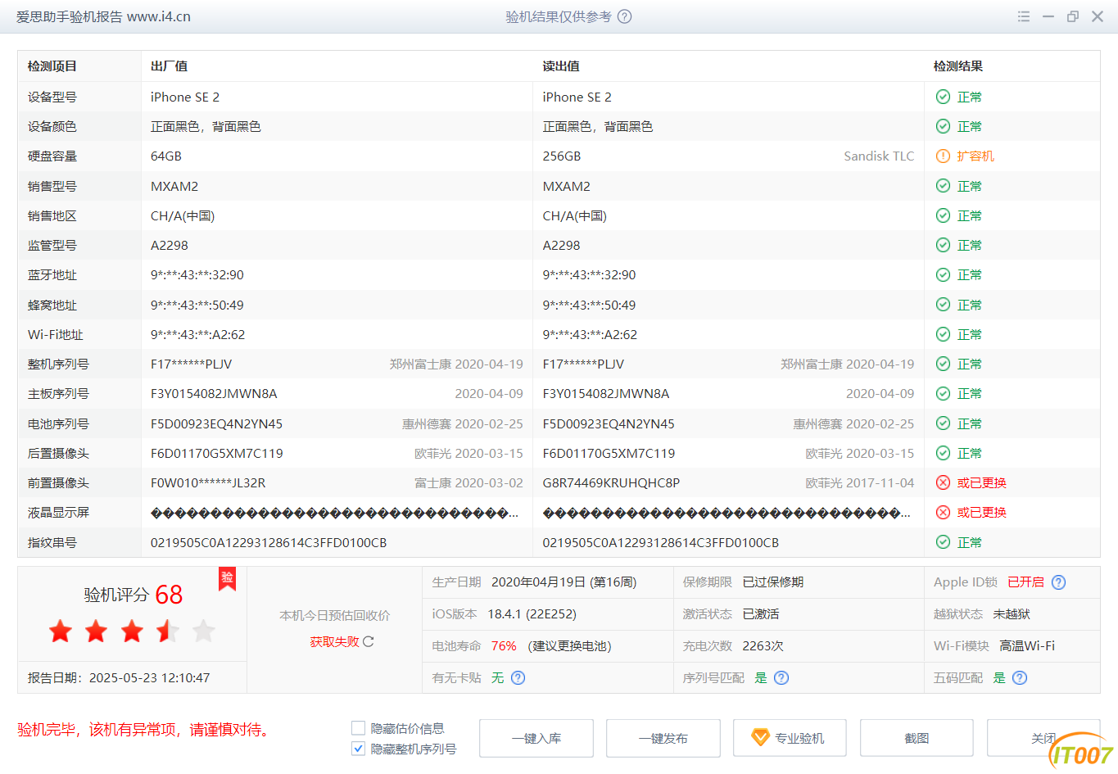Click 主板序列号 factory value F3Y0154082JMWN8A
This screenshot has width=1118, height=774.
click(214, 393)
